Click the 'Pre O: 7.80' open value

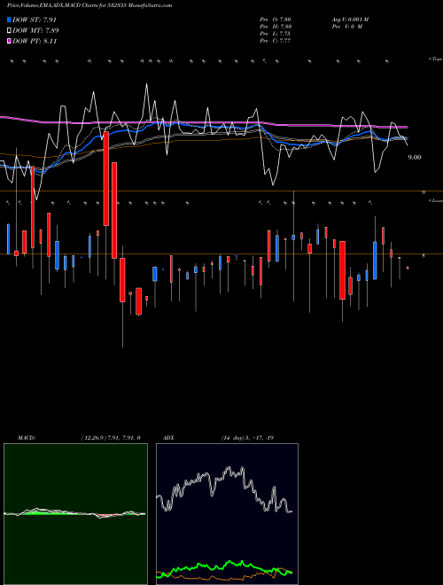(x=276, y=19)
